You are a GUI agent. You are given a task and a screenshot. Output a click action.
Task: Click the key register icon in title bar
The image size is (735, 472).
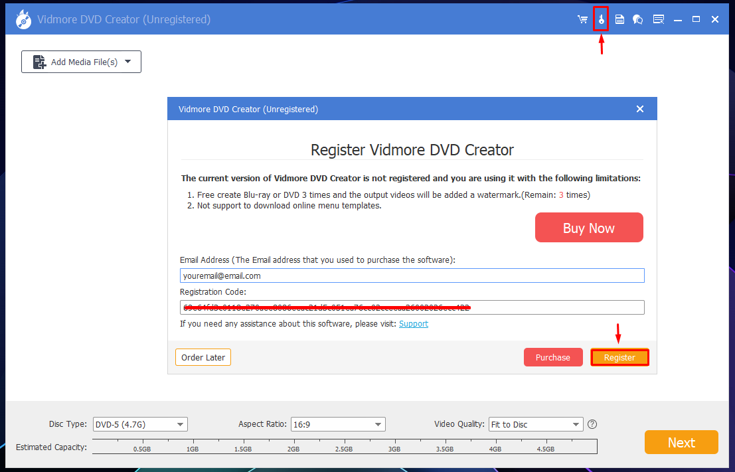(x=601, y=19)
